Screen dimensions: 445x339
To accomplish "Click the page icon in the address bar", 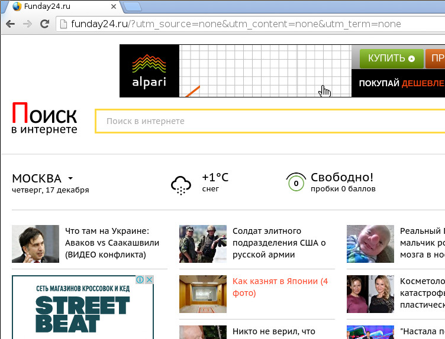I will pos(63,24).
